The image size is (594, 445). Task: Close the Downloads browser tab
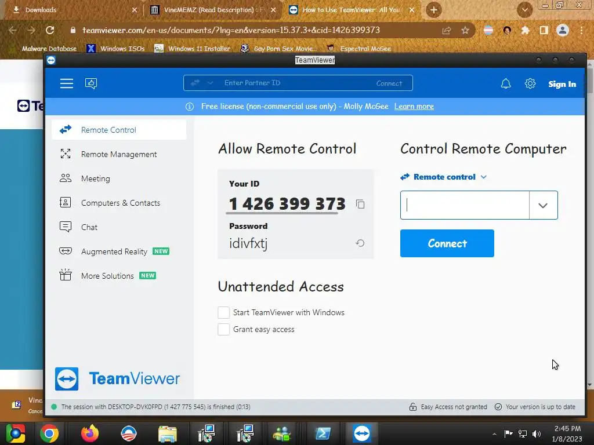pyautogui.click(x=135, y=10)
